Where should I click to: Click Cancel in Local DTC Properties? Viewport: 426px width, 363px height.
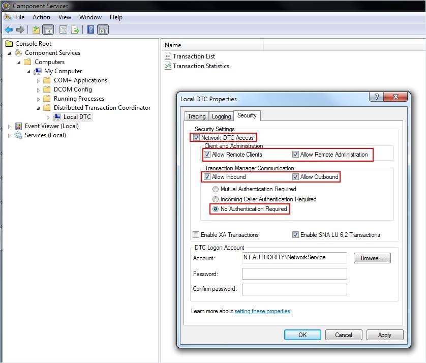[x=344, y=335]
